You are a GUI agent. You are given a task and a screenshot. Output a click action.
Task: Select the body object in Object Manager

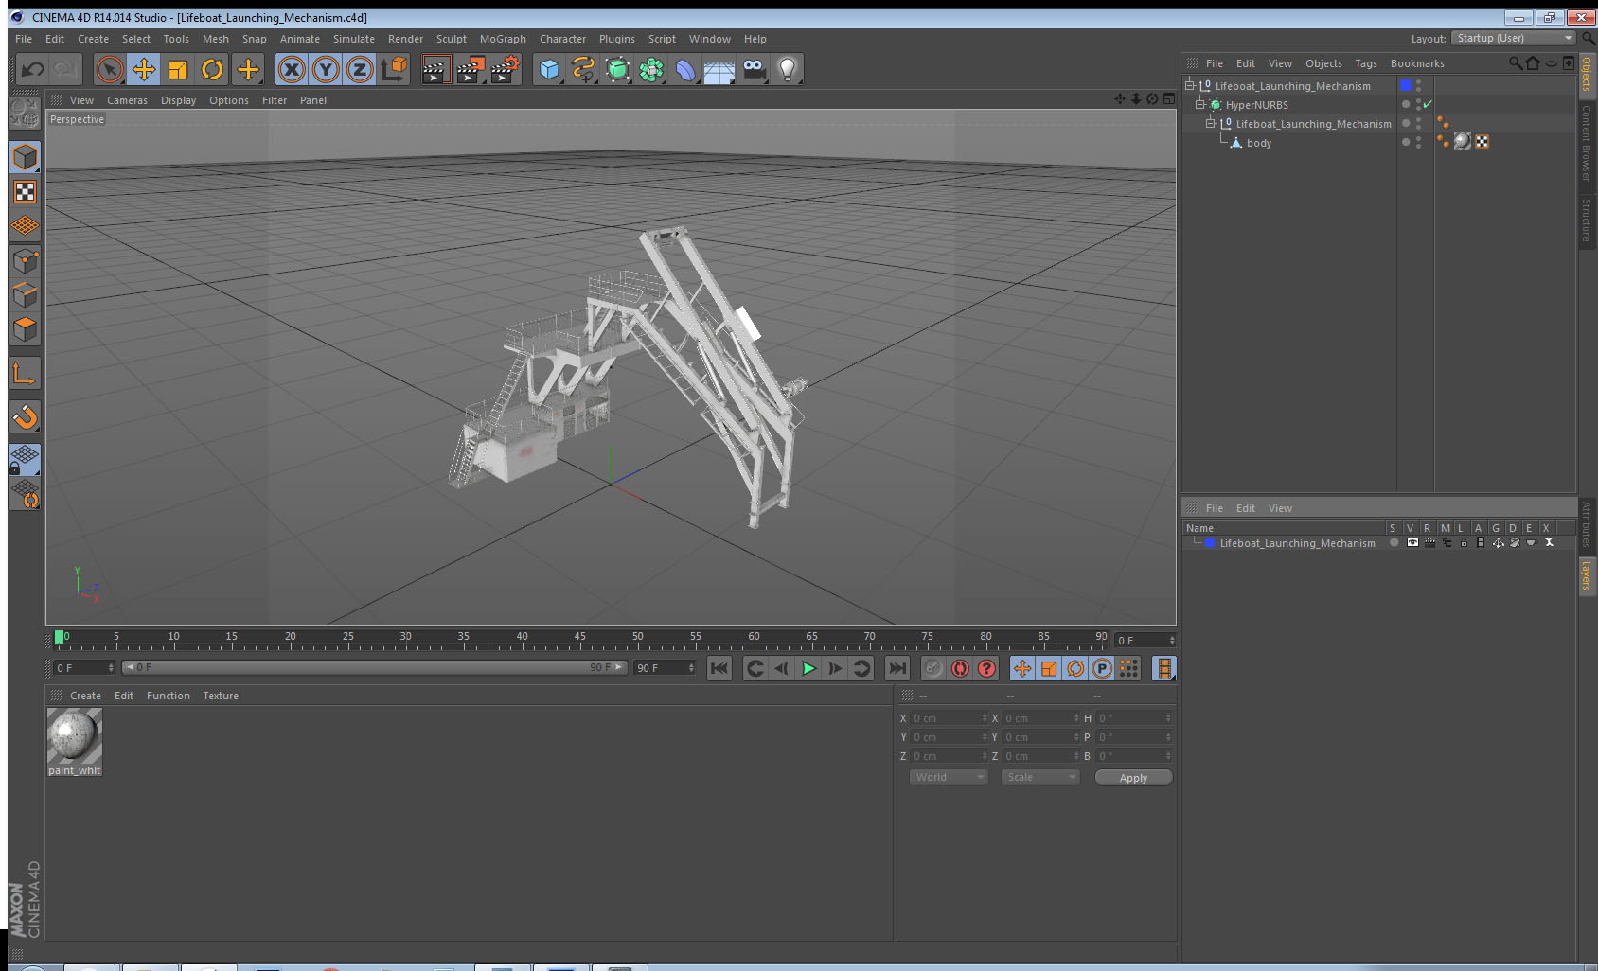[x=1259, y=143]
